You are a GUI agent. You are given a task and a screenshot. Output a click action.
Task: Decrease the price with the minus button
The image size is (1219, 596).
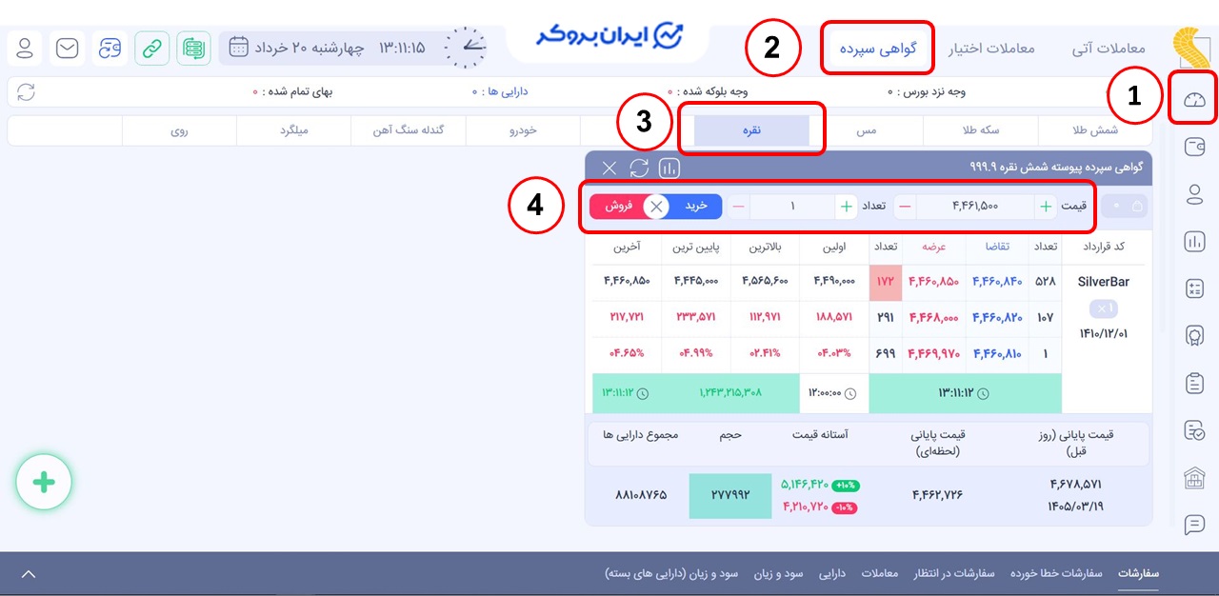(905, 207)
